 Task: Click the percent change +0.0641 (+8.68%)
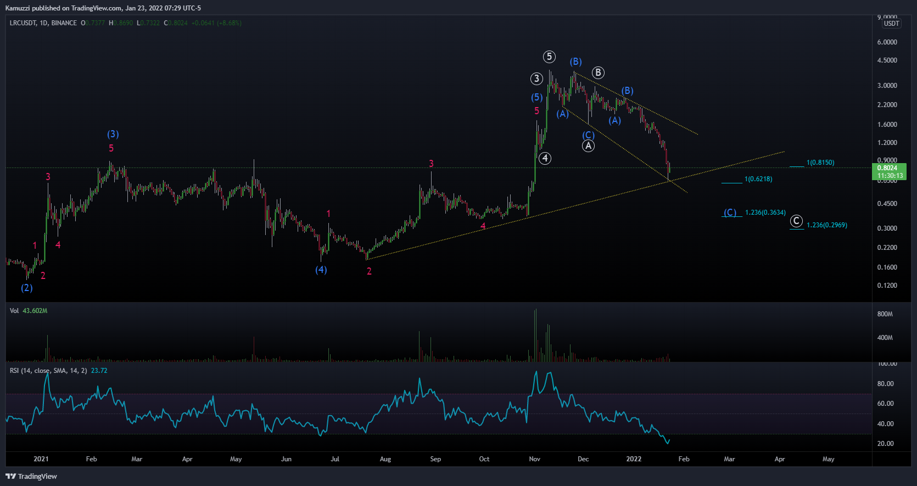coord(216,23)
